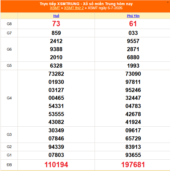
Task: Click Phú Yên special prize 197681
Action: [x=133, y=165]
